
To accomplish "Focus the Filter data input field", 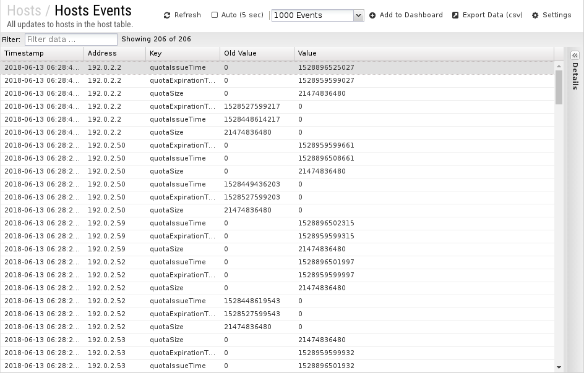I will tap(71, 40).
